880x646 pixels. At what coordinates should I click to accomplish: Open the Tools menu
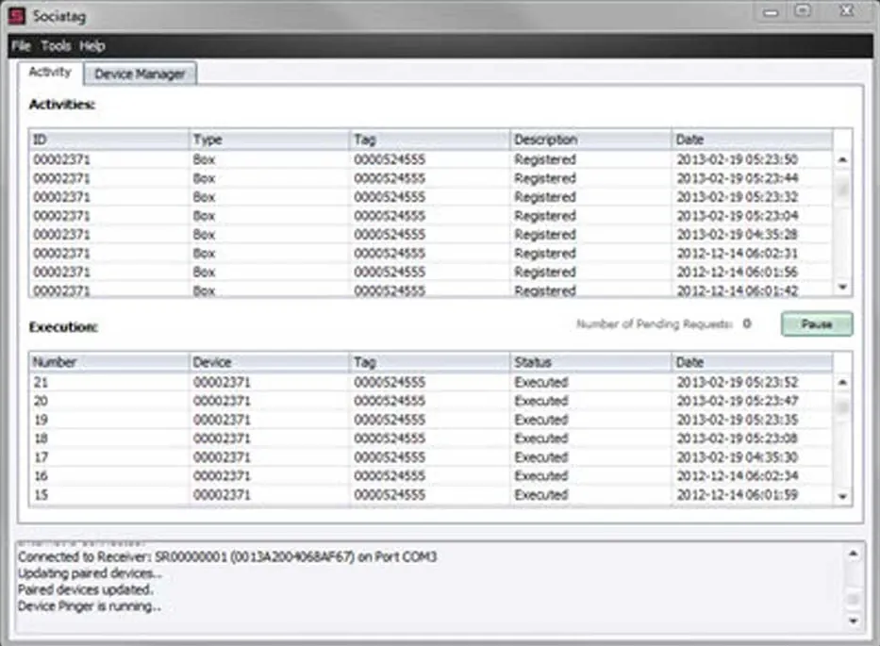(57, 45)
